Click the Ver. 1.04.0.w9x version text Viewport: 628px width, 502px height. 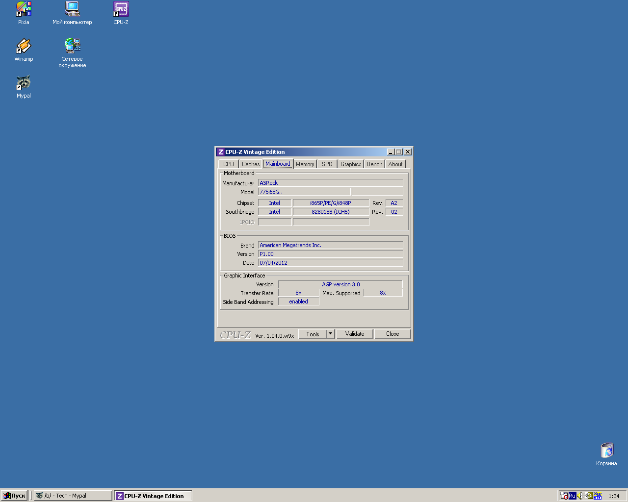coord(275,336)
